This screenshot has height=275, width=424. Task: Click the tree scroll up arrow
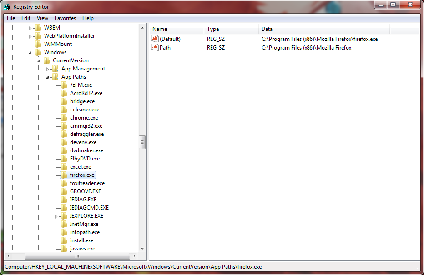[142, 28]
